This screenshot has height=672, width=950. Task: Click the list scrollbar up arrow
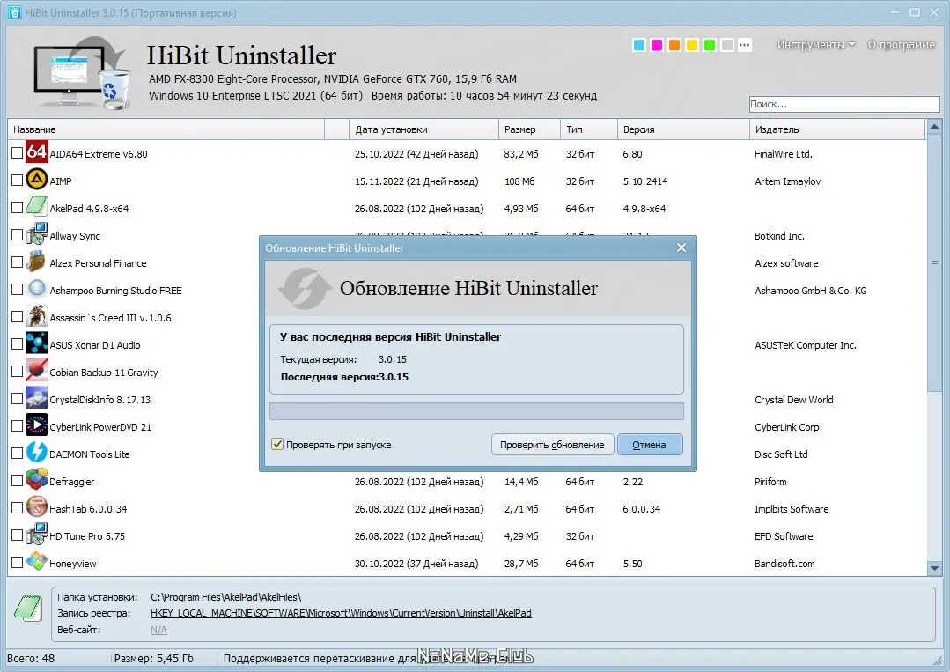(x=933, y=127)
